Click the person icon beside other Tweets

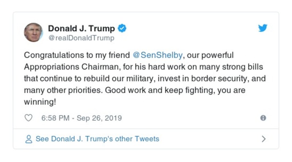click(28, 139)
